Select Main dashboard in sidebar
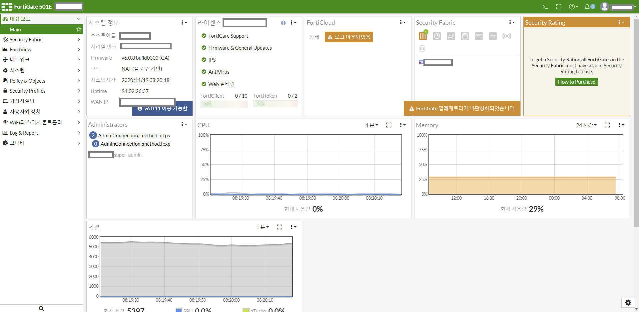 [x=41, y=29]
